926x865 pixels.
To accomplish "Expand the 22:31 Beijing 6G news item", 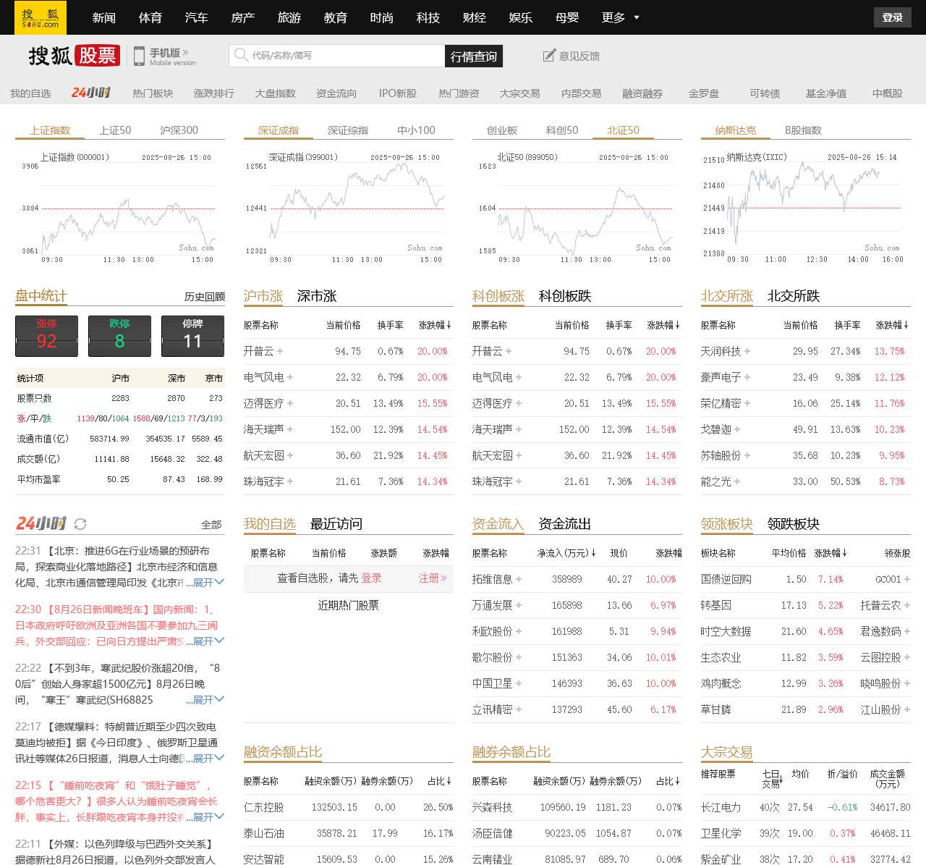I will pyautogui.click(x=209, y=582).
